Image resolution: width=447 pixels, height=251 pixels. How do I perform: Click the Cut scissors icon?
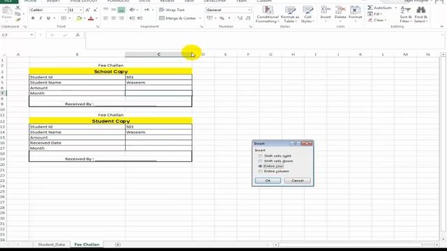point(17,8)
